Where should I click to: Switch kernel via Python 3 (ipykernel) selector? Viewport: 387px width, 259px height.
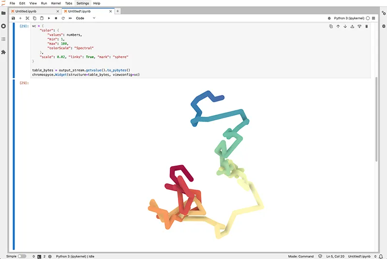pyautogui.click(x=350, y=18)
